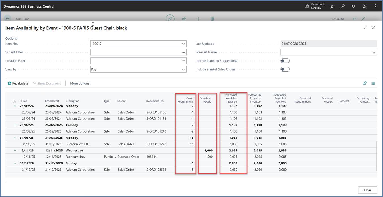
Task: Select document S-ORD101186 cell
Action: (x=156, y=112)
